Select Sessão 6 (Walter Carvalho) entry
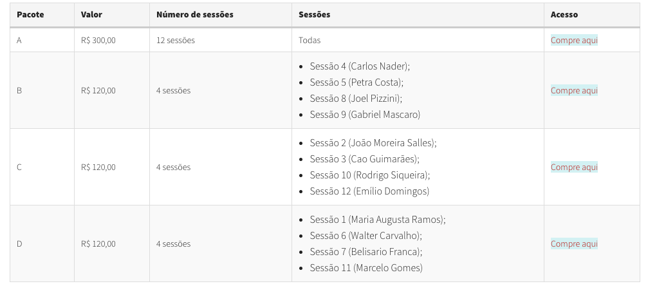This screenshot has height=286, width=648. [x=366, y=236]
